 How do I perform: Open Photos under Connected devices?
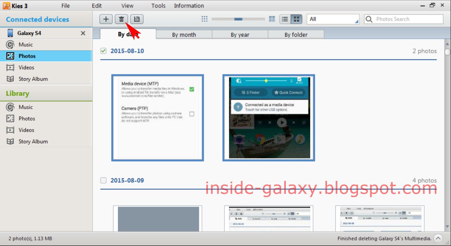(x=46, y=56)
